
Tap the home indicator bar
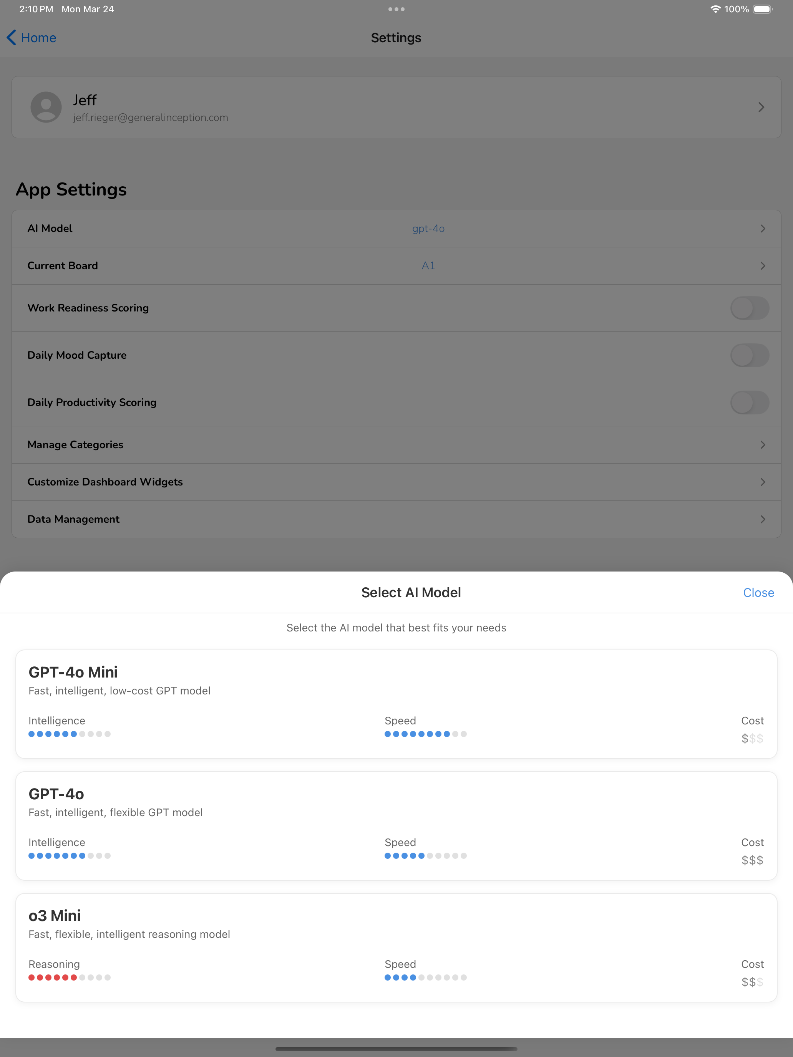coord(396,1049)
